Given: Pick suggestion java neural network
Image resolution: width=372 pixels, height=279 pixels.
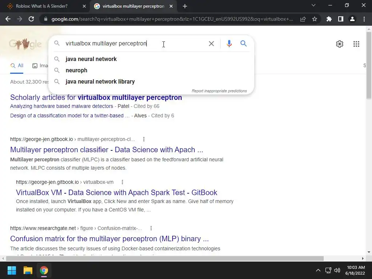Looking at the screenshot, I should (x=151, y=59).
